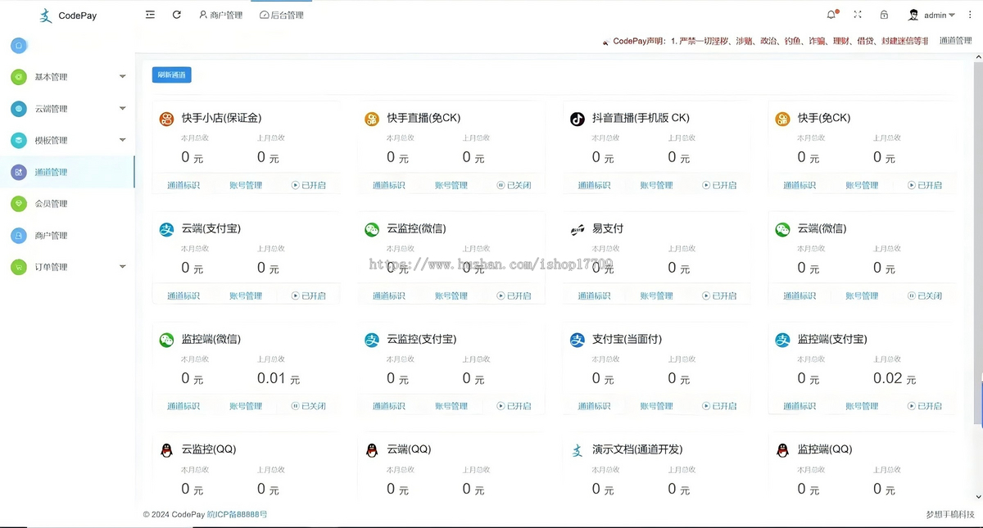983x528 pixels.
Task: Click the home icon atop the sidebar
Action: coord(19,46)
